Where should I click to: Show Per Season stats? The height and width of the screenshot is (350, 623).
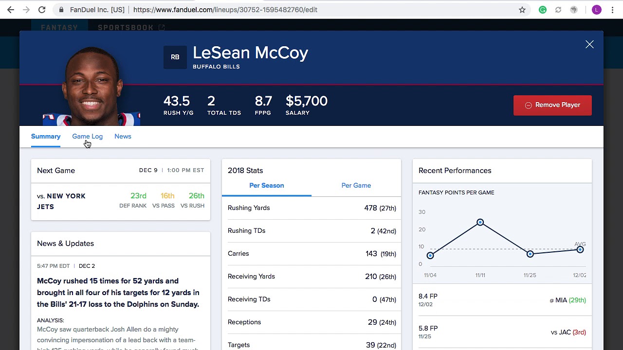pyautogui.click(x=267, y=186)
